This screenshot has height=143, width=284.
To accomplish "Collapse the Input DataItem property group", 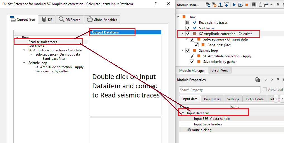I will [183, 113].
